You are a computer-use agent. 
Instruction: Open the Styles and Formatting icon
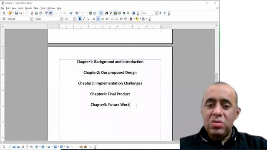point(4,19)
